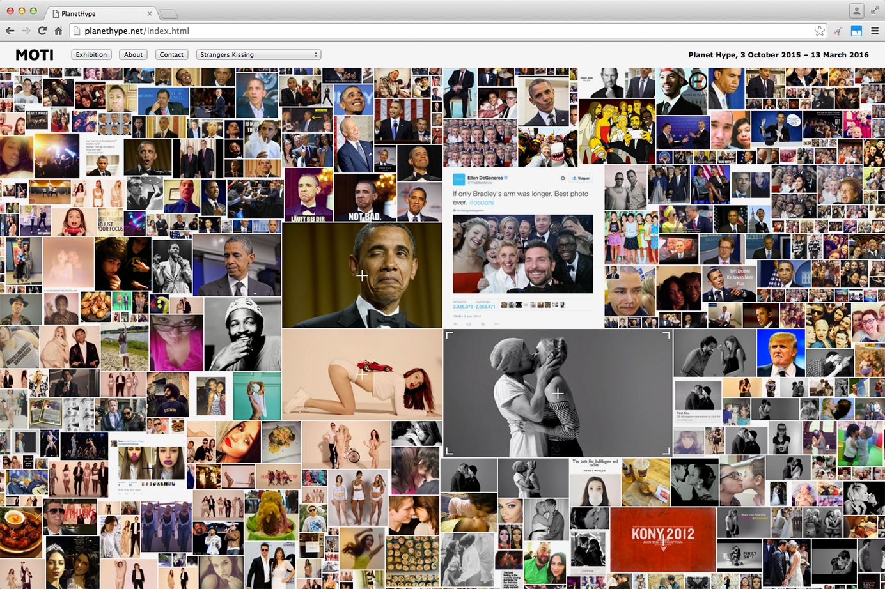Reload the PlanetHype page
885x589 pixels.
(x=42, y=31)
